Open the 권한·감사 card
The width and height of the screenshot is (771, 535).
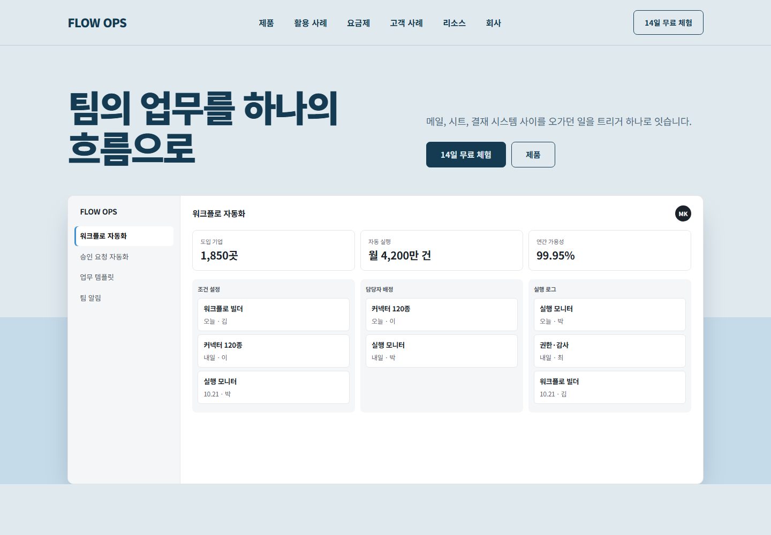point(610,351)
